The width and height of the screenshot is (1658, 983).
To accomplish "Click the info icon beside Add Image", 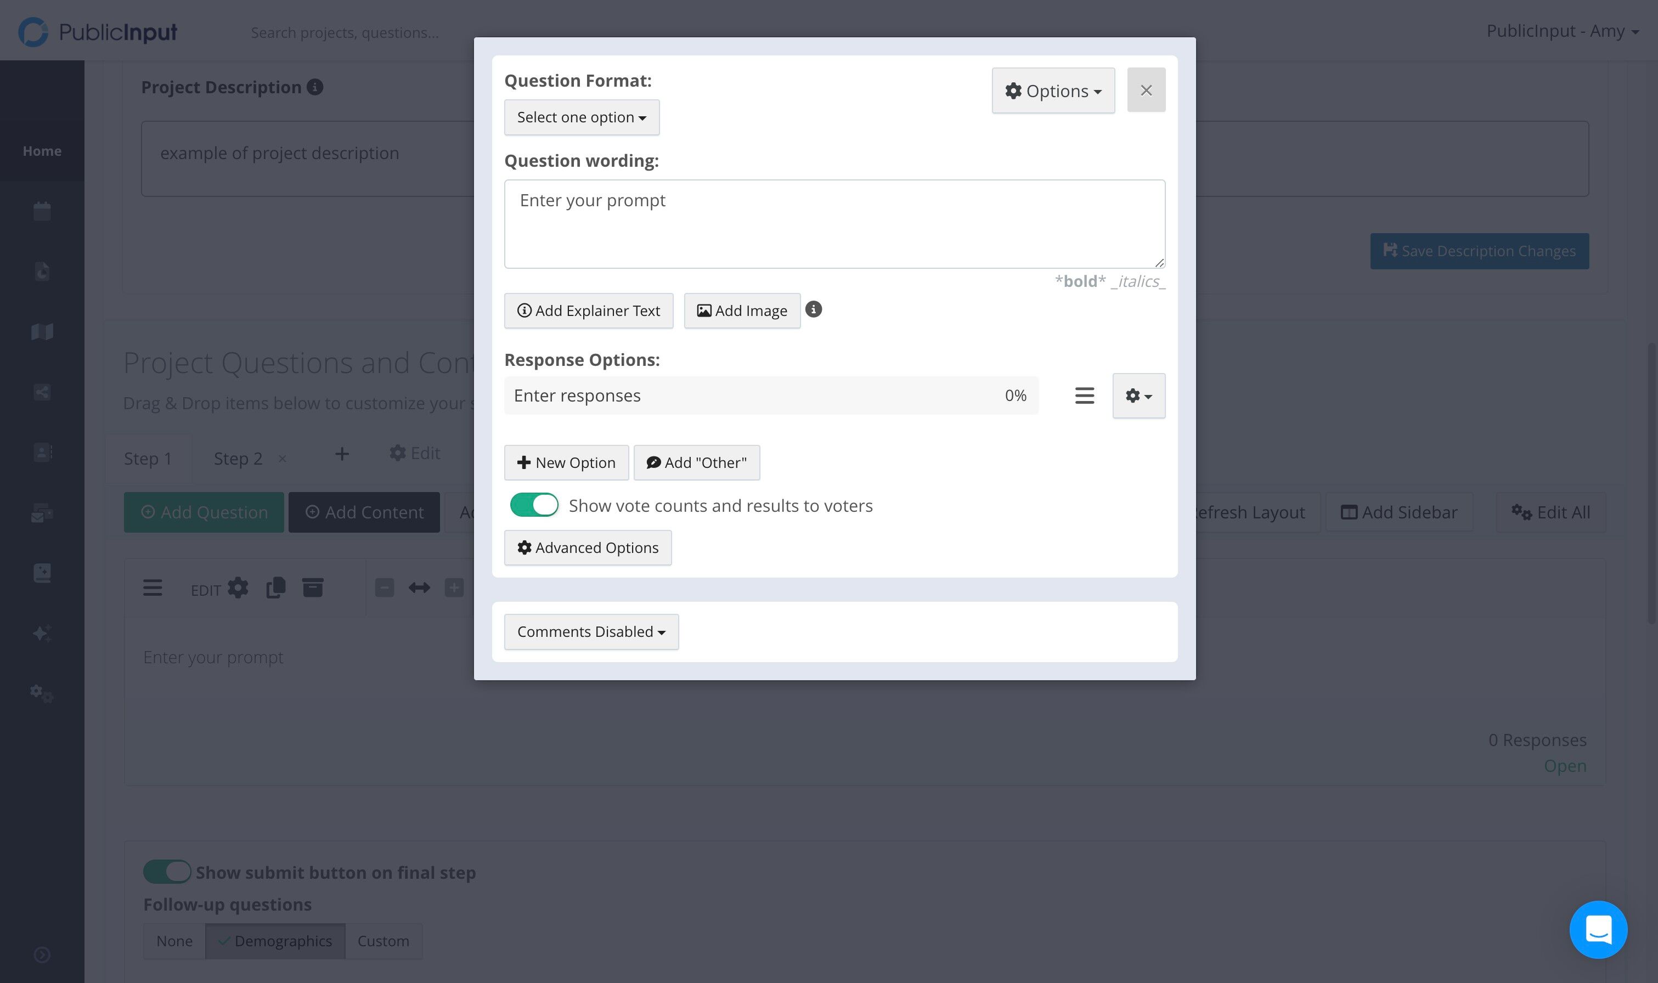I will [814, 309].
